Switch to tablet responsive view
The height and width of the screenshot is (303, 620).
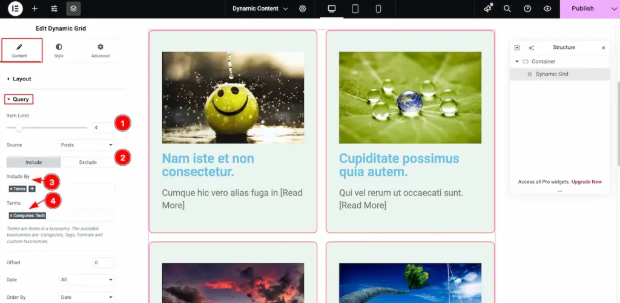click(355, 8)
